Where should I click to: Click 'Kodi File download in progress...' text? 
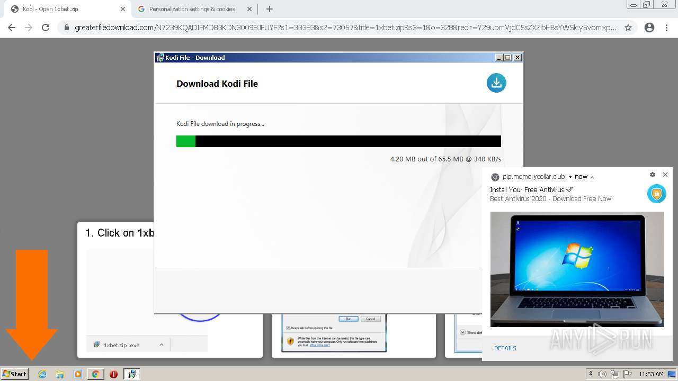220,124
